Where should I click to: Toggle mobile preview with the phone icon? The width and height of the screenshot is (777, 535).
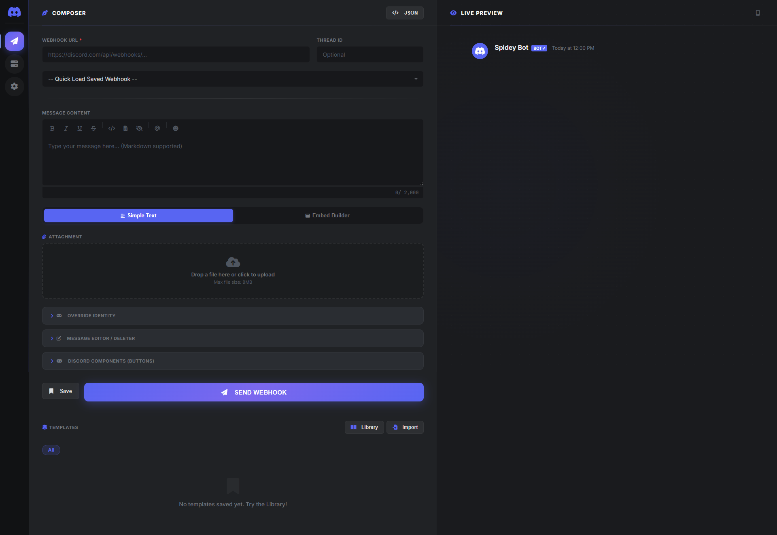(758, 13)
